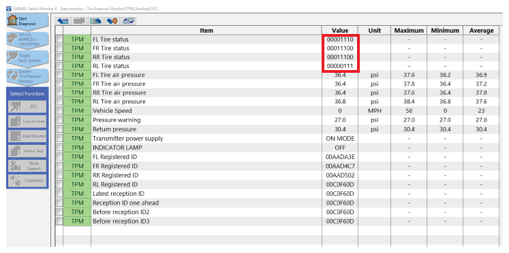This screenshot has width=509, height=253.
Task: Check the FL Registered ID checkbox
Action: point(59,157)
